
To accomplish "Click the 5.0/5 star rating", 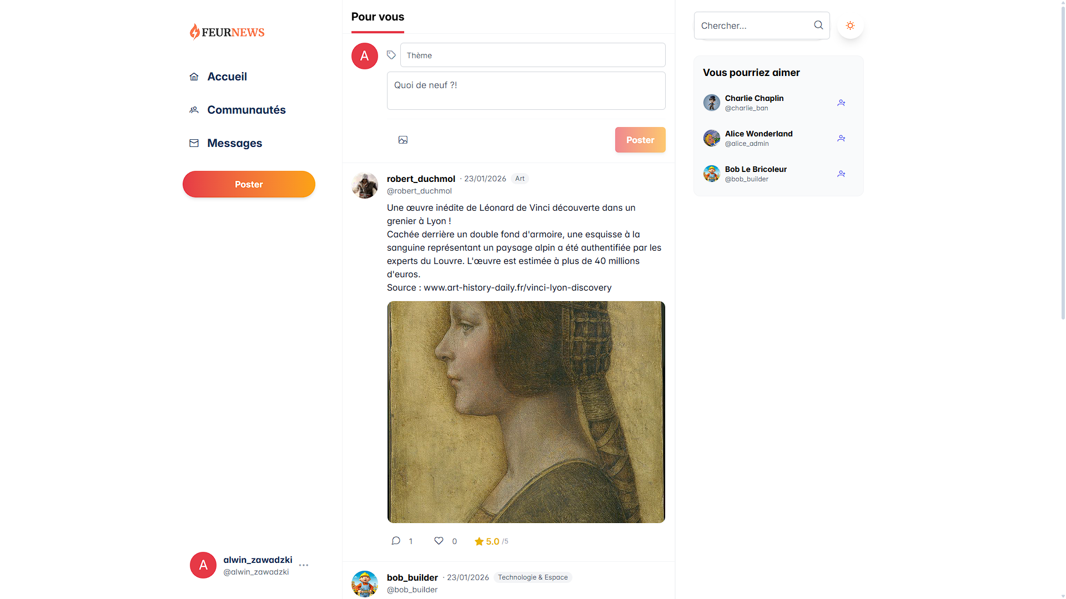I will pos(491,541).
